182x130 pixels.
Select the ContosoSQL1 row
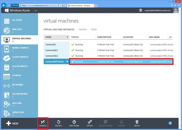click(51, 50)
